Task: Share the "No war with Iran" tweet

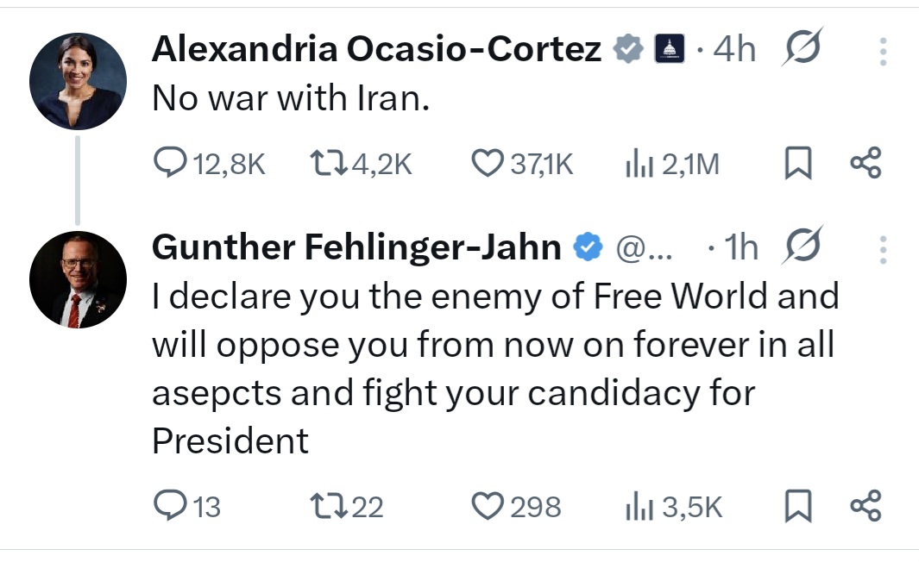Action: point(865,163)
